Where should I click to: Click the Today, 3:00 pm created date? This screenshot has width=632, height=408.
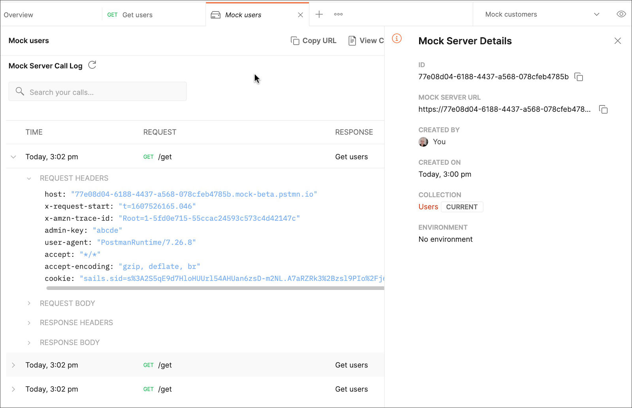pos(445,174)
